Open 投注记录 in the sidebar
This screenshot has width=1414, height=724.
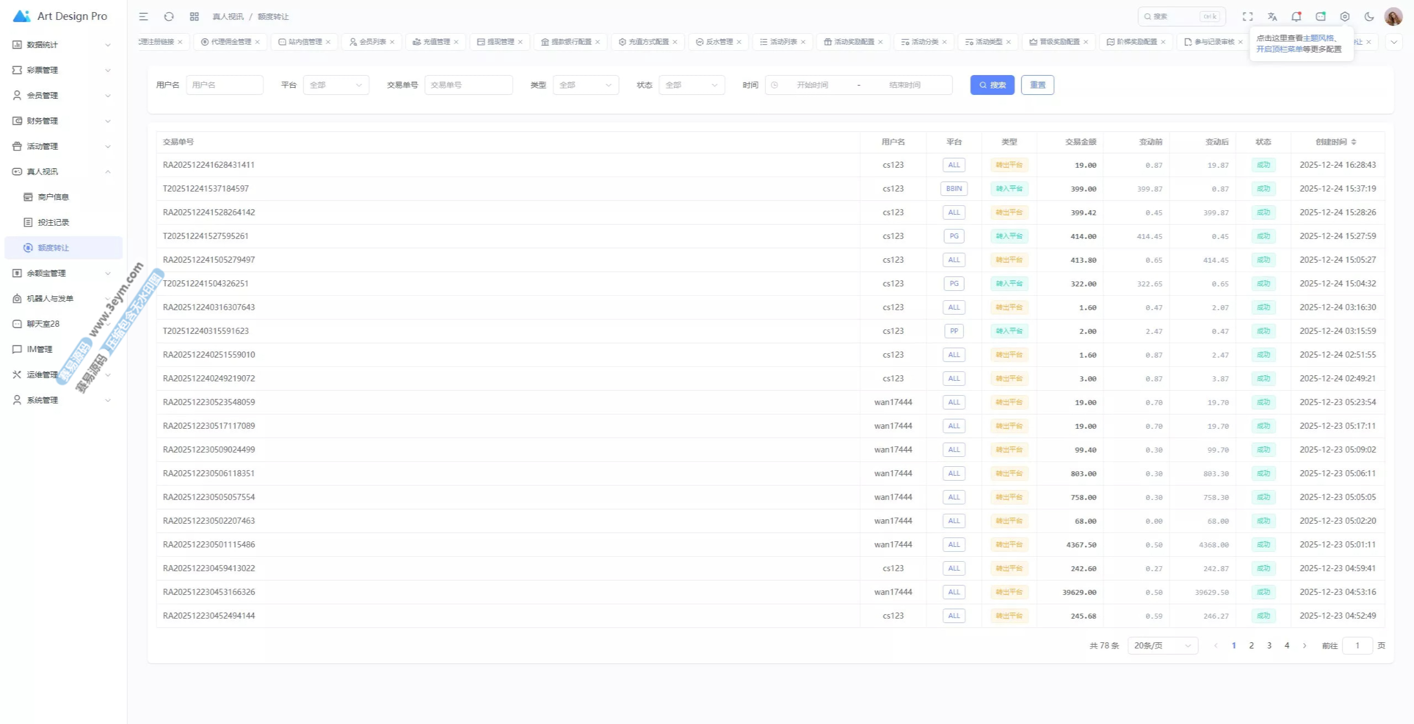[x=54, y=222]
